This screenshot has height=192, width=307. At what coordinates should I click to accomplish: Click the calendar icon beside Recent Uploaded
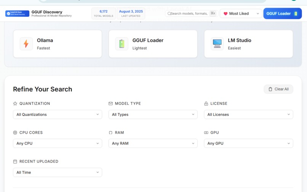pyautogui.click(x=15, y=162)
